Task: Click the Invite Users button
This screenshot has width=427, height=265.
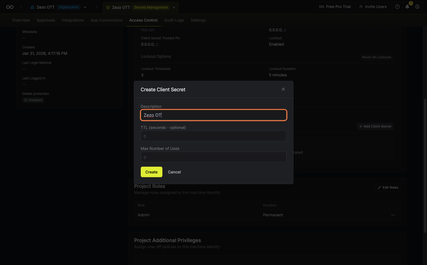Action: pyautogui.click(x=373, y=7)
